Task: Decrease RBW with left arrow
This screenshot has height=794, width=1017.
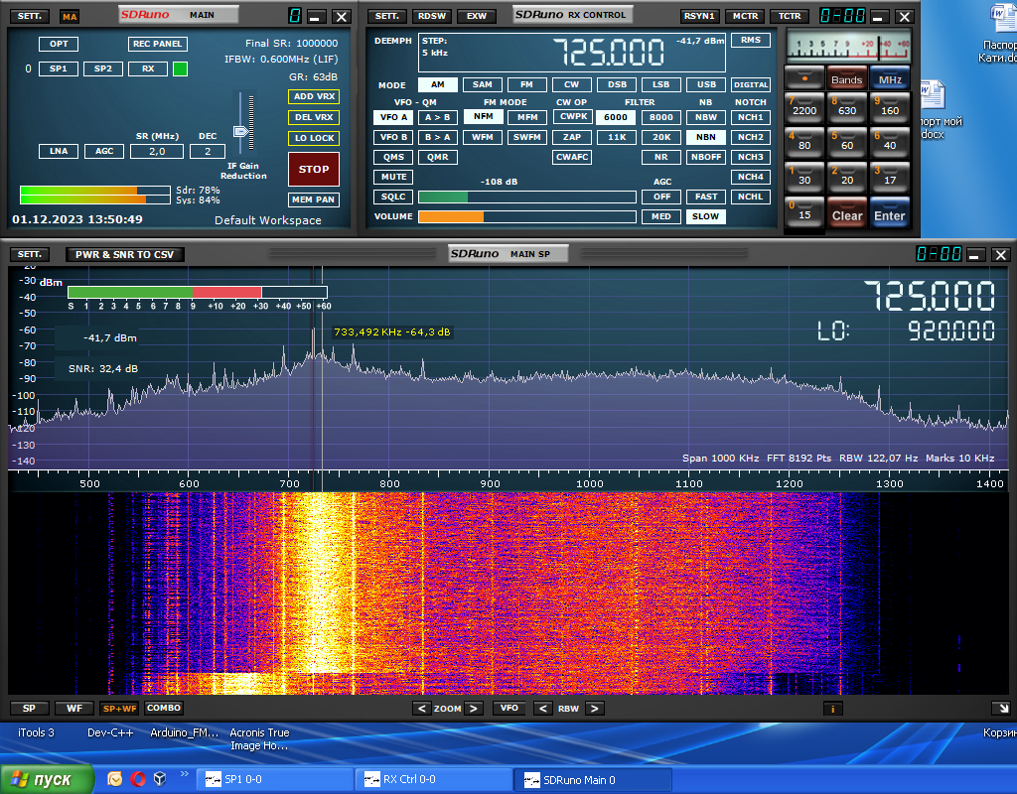Action: 543,709
